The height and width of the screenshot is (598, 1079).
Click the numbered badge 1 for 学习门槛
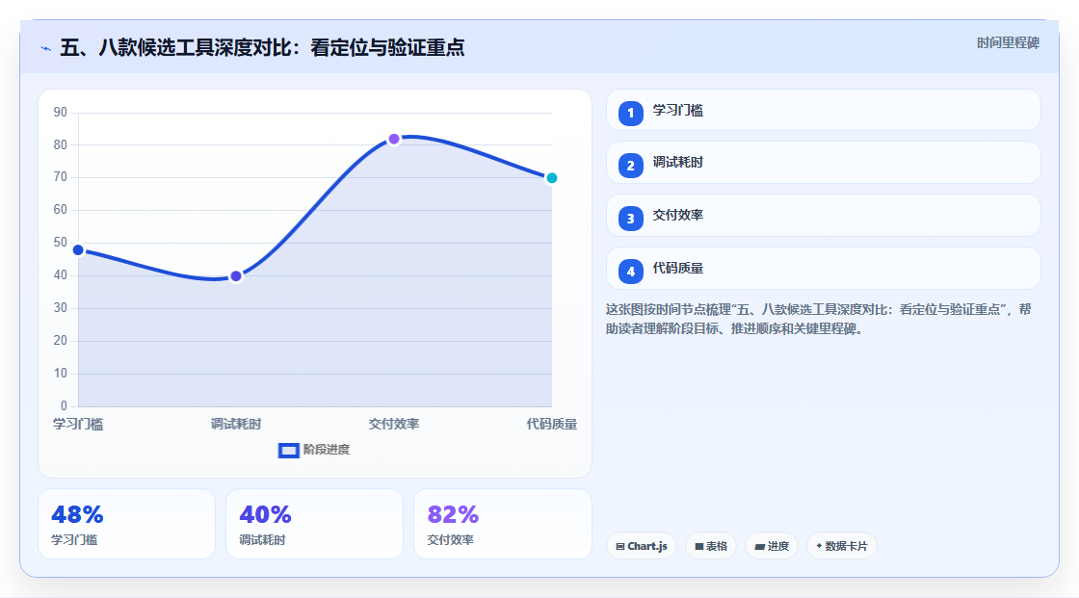tap(630, 114)
